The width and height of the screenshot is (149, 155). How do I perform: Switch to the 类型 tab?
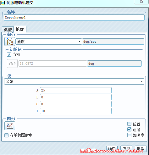point(8,30)
